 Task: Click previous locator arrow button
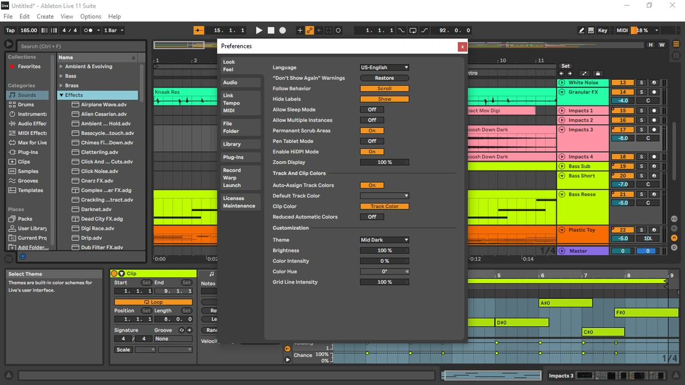point(562,74)
